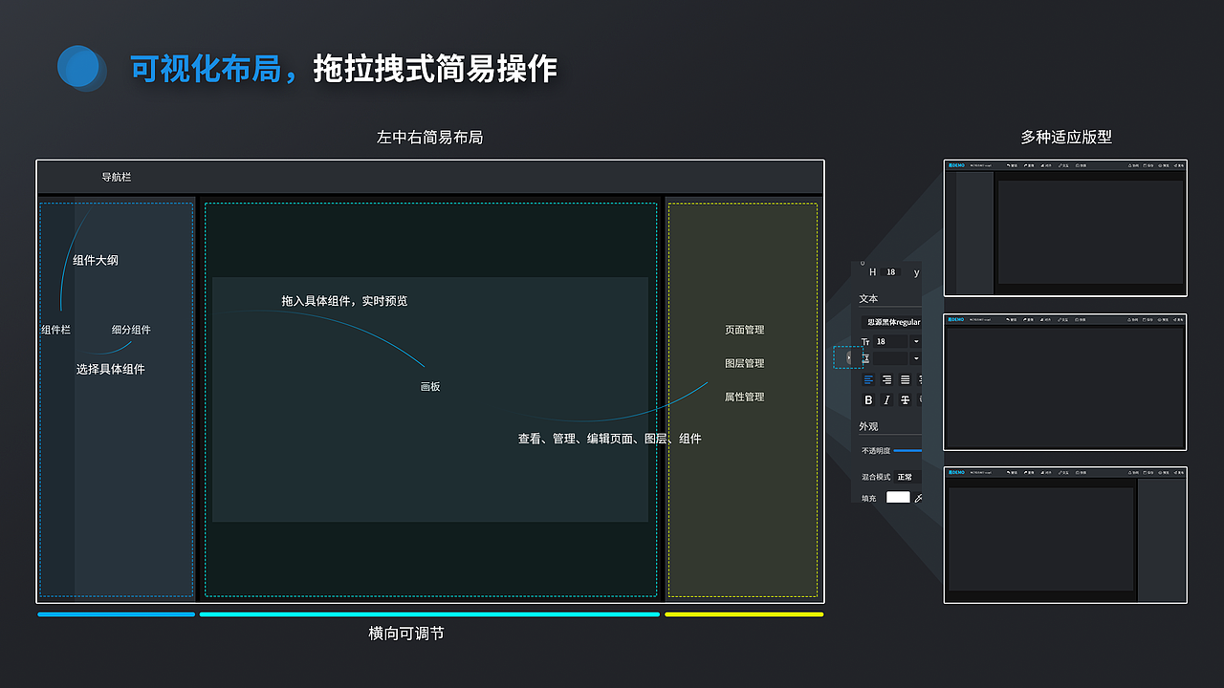
Task: Click the middle adaptive layout thumbnail
Action: [1064, 382]
